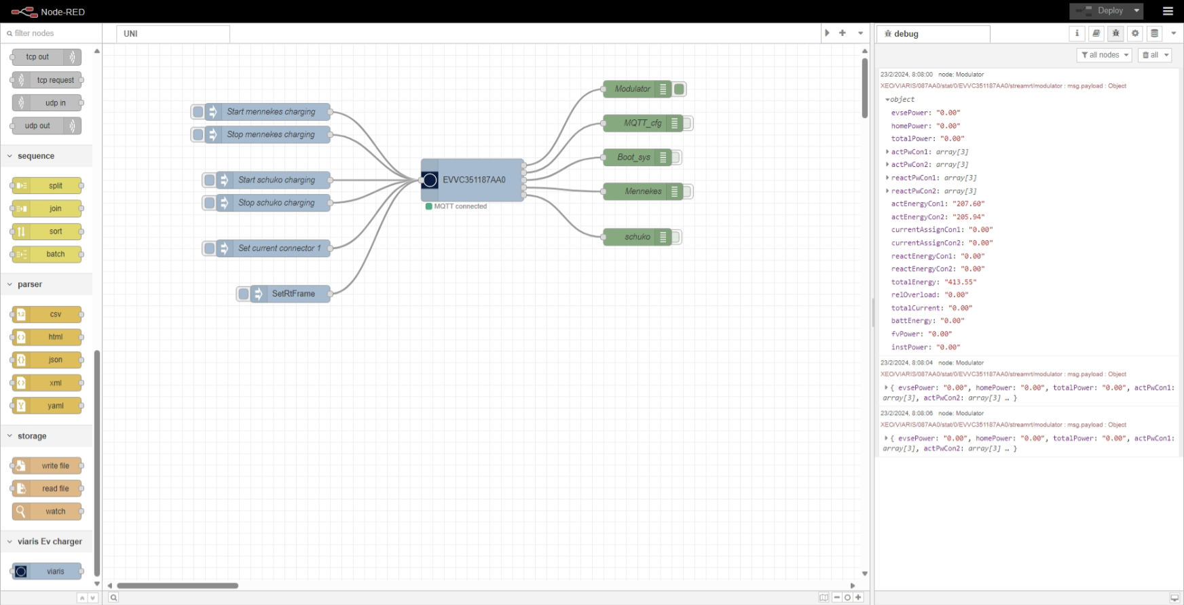Select the tcp request palette node
The height and width of the screenshot is (605, 1184).
(x=46, y=80)
